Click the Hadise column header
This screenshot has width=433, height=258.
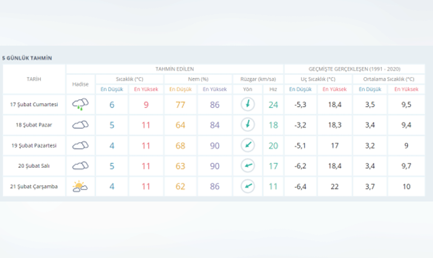[81, 84]
